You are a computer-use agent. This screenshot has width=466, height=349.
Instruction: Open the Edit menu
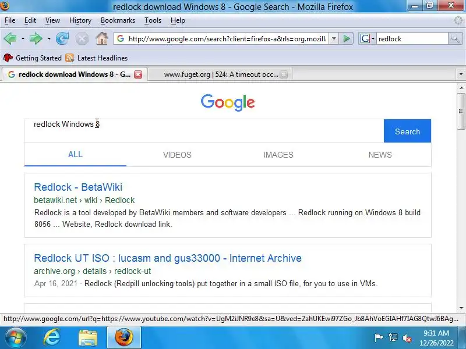point(30,20)
